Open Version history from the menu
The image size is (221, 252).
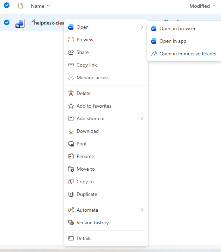coord(106,223)
